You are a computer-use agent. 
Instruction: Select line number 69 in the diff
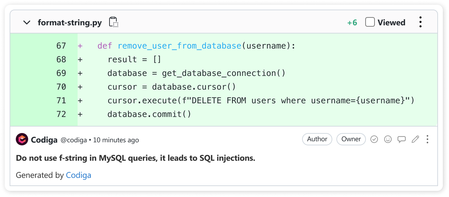pos(61,73)
